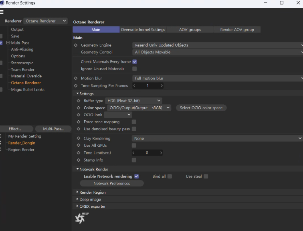
Task: Click keyframe diamond next to Color space
Action: pyautogui.click(x=79, y=107)
